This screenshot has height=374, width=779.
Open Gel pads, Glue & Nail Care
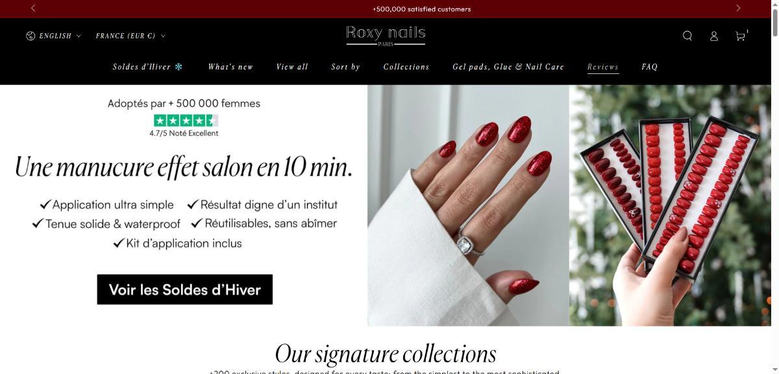click(508, 67)
